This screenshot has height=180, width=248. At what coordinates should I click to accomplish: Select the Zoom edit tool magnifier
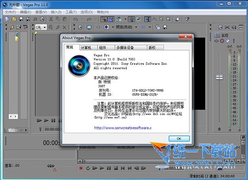[168, 19]
